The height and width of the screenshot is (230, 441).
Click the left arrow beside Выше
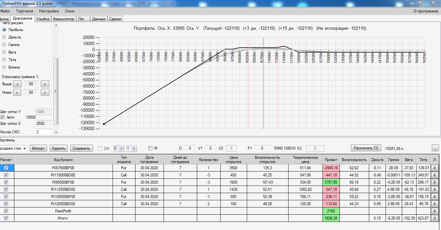coord(17,84)
